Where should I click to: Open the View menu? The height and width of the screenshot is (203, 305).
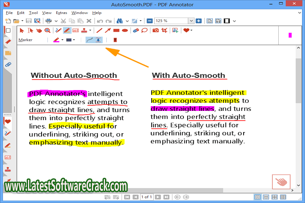(47, 13)
